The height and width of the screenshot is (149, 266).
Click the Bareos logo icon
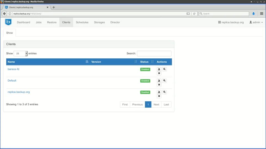8,22
